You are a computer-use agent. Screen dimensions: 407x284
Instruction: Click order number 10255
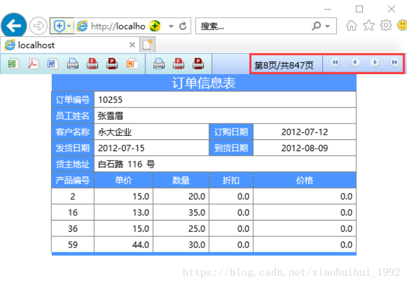110,100
